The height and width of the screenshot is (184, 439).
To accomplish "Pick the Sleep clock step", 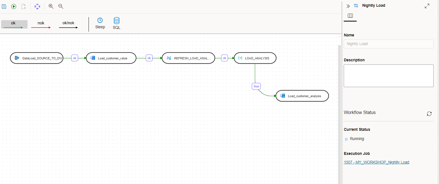I will (x=100, y=23).
